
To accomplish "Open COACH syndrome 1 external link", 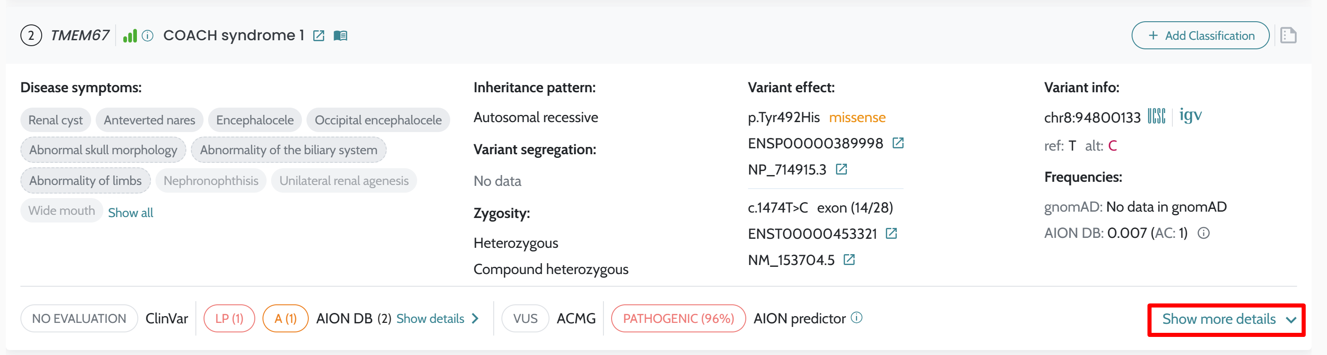I will point(319,35).
